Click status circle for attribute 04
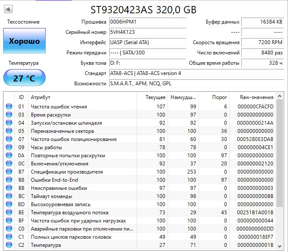288x252 pixels. (9, 123)
